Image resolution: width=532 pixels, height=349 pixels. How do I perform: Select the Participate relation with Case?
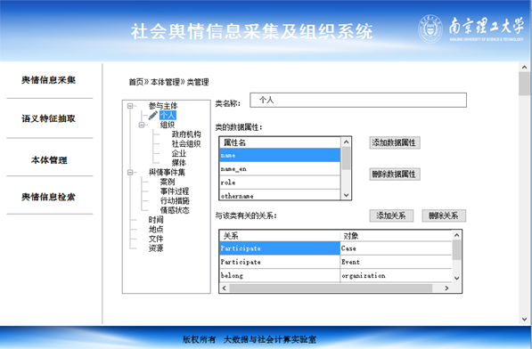336,248
